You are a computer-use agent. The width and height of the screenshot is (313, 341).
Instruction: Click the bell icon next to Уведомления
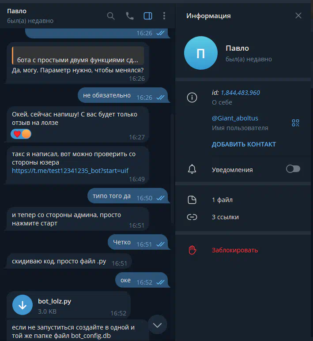pyautogui.click(x=192, y=169)
